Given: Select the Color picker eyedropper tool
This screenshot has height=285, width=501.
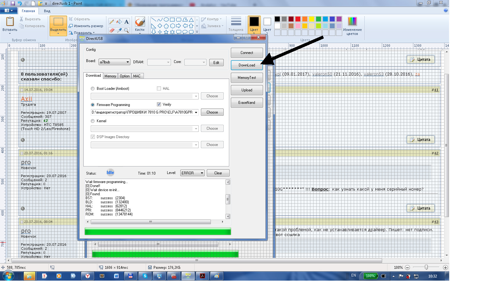Looking at the screenshot, I should point(119,30).
